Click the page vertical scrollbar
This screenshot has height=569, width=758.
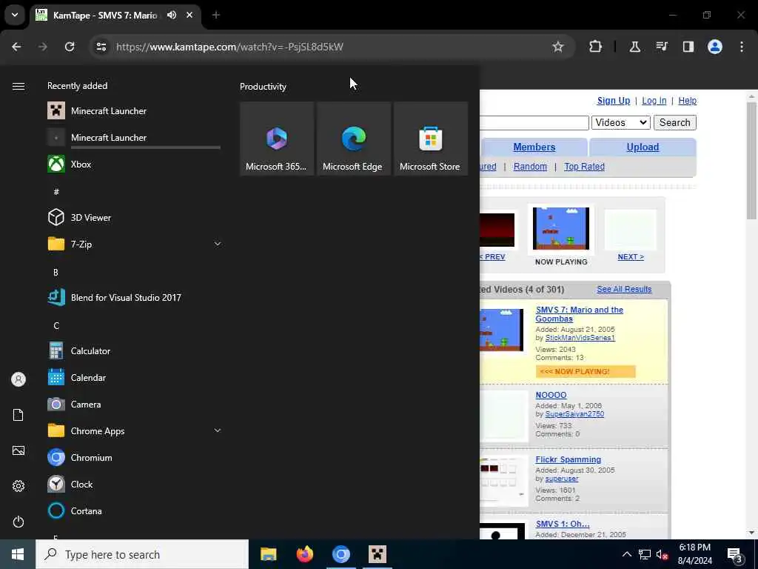click(751, 160)
